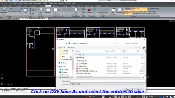
Task: Switch to the Start Page file tab
Action: pos(5,19)
